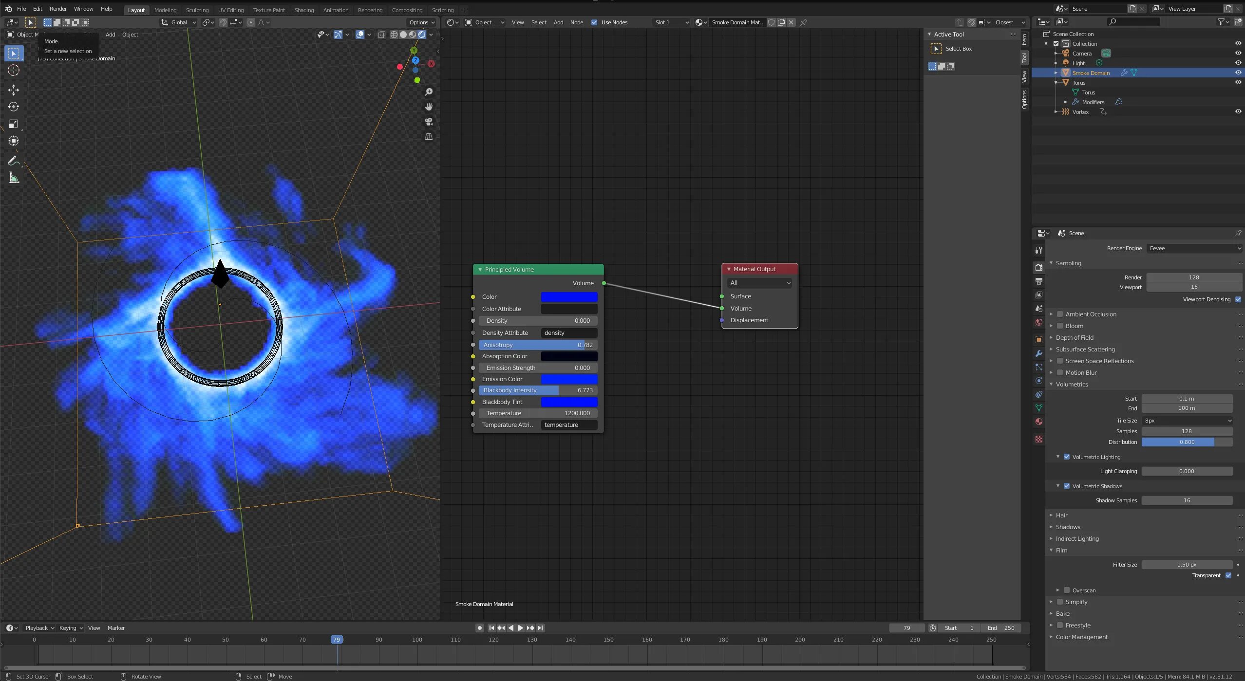The width and height of the screenshot is (1245, 681).
Task: Expand the Color Management panel
Action: pos(1081,637)
